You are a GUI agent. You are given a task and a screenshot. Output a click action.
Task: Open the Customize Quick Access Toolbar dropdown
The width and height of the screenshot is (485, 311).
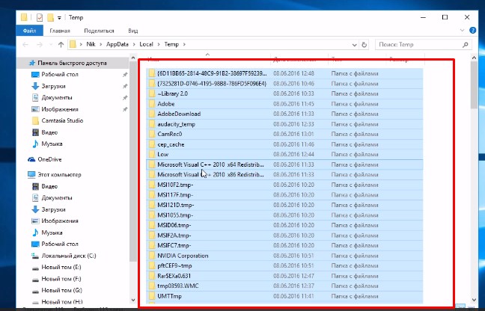pyautogui.click(x=59, y=18)
